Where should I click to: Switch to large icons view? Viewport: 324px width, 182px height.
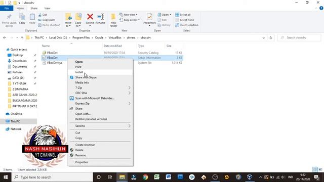coord(320,170)
